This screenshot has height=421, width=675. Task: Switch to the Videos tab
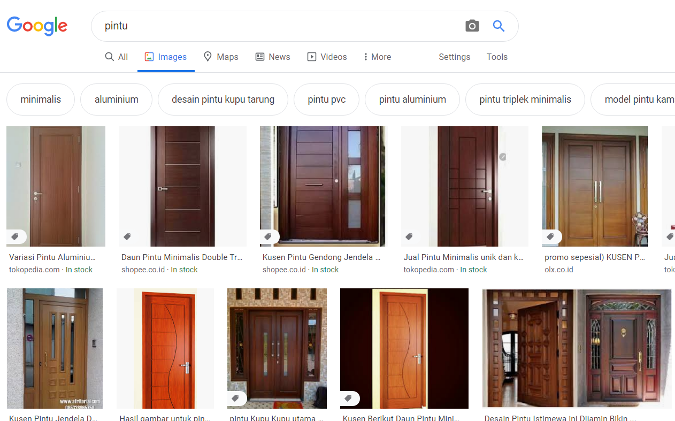(327, 57)
